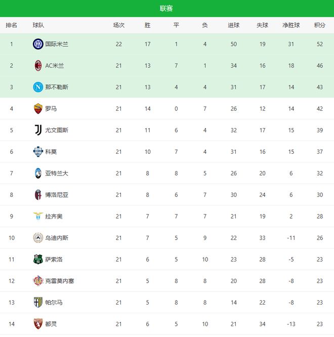Click the Bologna team badge
This screenshot has width=334, height=337.
pos(38,194)
